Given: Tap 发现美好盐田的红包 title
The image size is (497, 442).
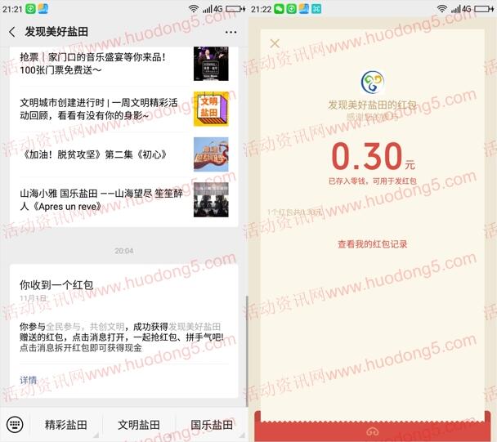Looking at the screenshot, I should click(373, 105).
